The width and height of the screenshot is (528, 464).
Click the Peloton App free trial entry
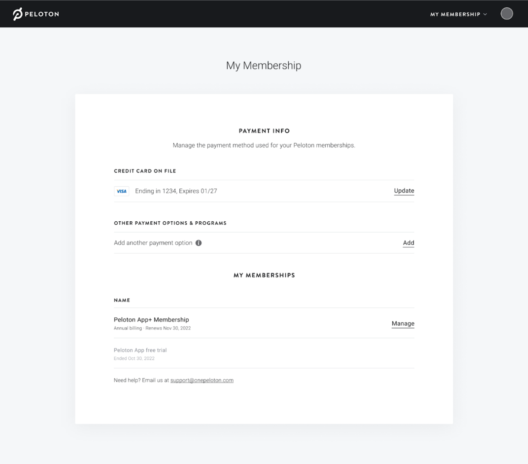point(140,350)
